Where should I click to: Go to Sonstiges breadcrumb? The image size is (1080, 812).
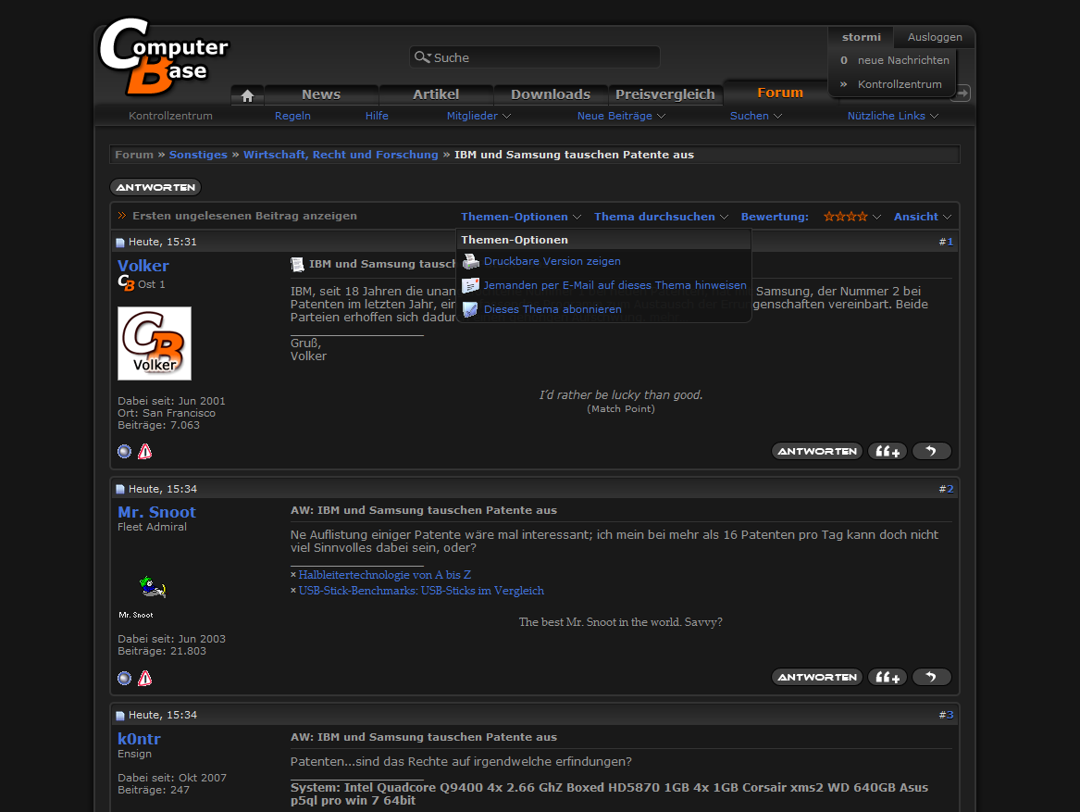[x=198, y=155]
